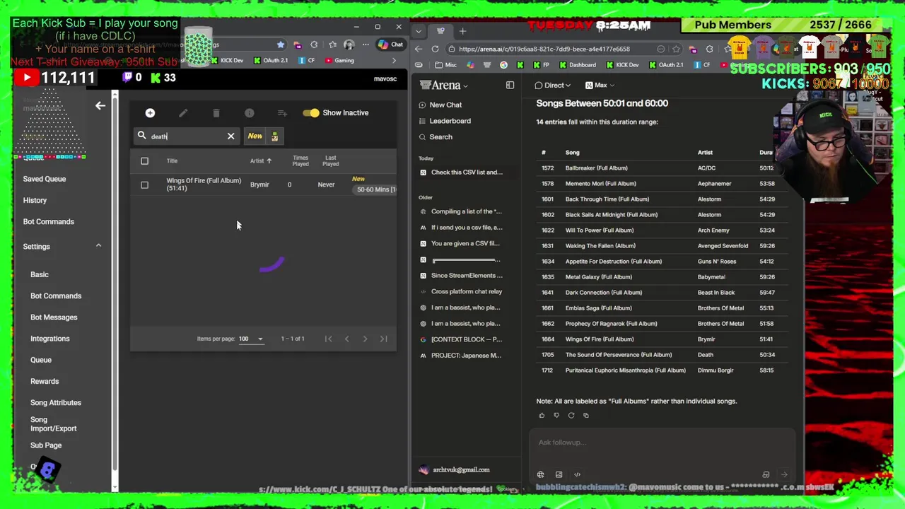Open Rewards settings

(45, 382)
